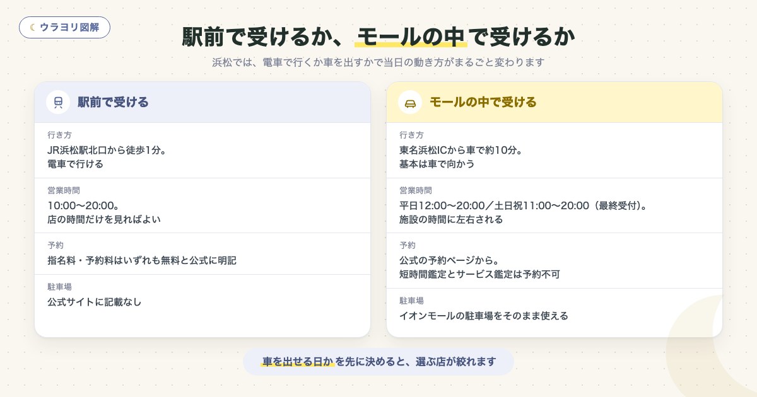Click text イオンモールの駐車場をそのまま使える

[484, 316]
